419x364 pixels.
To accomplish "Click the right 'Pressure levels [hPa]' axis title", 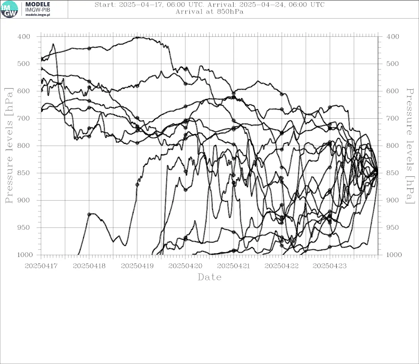I will [x=410, y=146].
